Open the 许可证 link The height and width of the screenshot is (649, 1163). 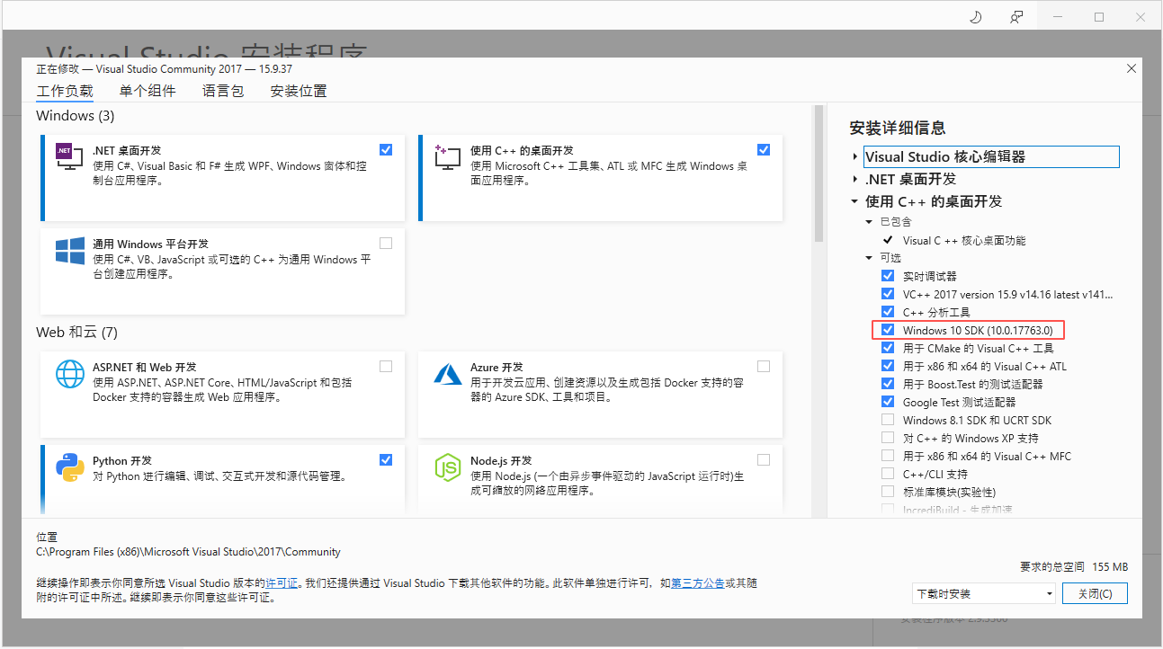281,582
